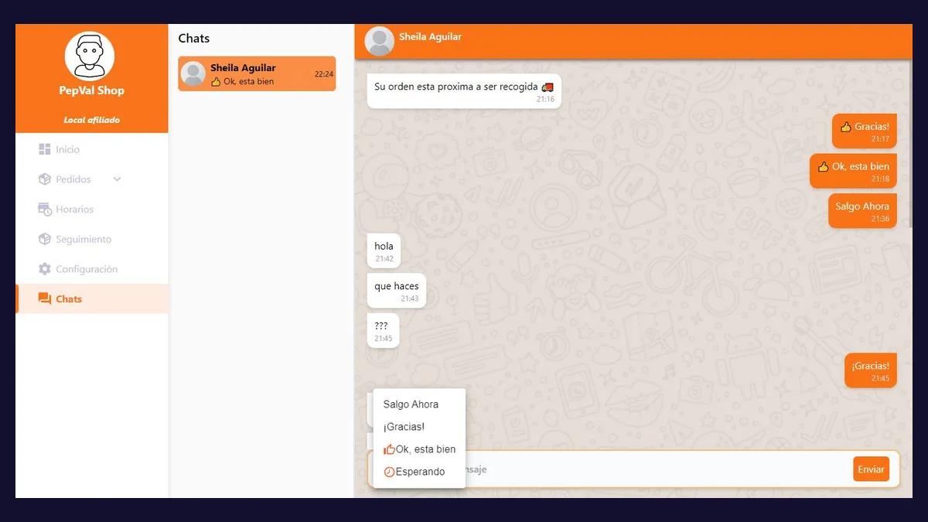Click Sheila Aguilar's avatar in chat header
The height and width of the screenshot is (522, 928).
(380, 42)
